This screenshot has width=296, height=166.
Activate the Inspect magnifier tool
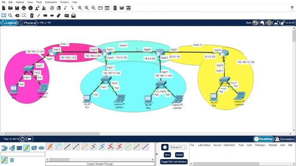click(x=10, y=15)
